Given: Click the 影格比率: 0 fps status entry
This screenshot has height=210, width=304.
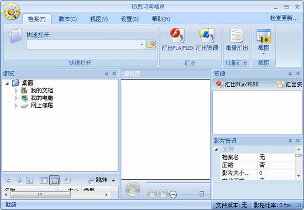Looking at the screenshot, I should tap(272, 205).
